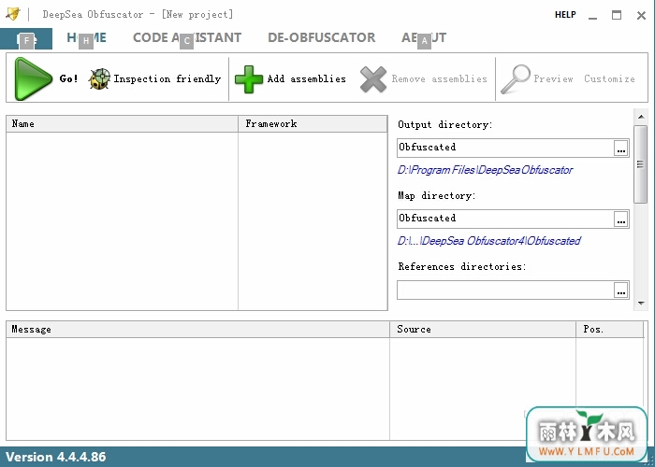Click the green plus Add assemblies icon
This screenshot has height=467, width=655.
click(249, 79)
